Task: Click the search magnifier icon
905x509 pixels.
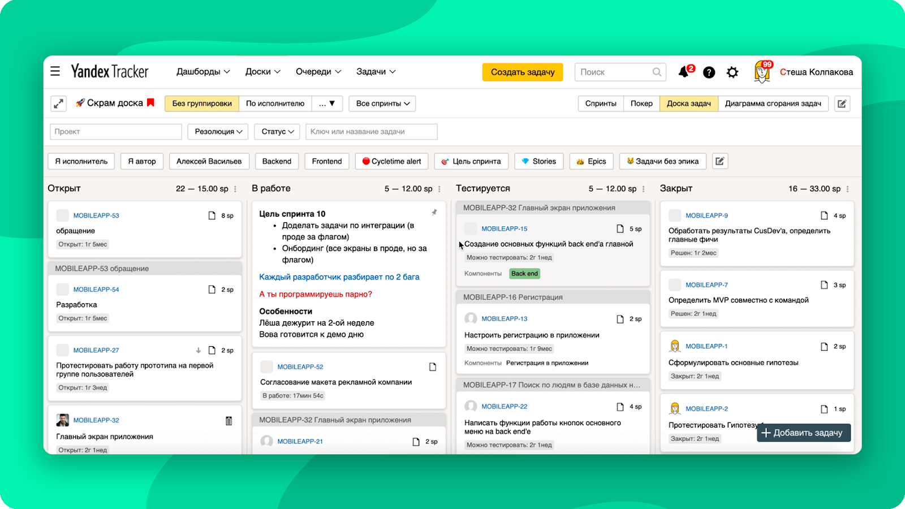Action: point(657,72)
